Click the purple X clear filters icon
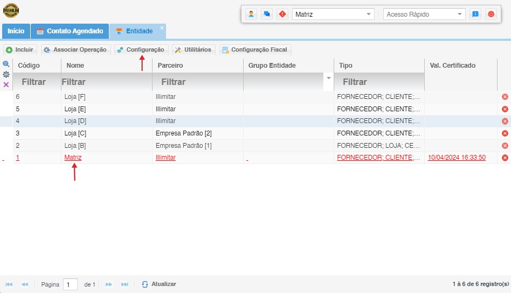The height and width of the screenshot is (293, 511). 6,84
